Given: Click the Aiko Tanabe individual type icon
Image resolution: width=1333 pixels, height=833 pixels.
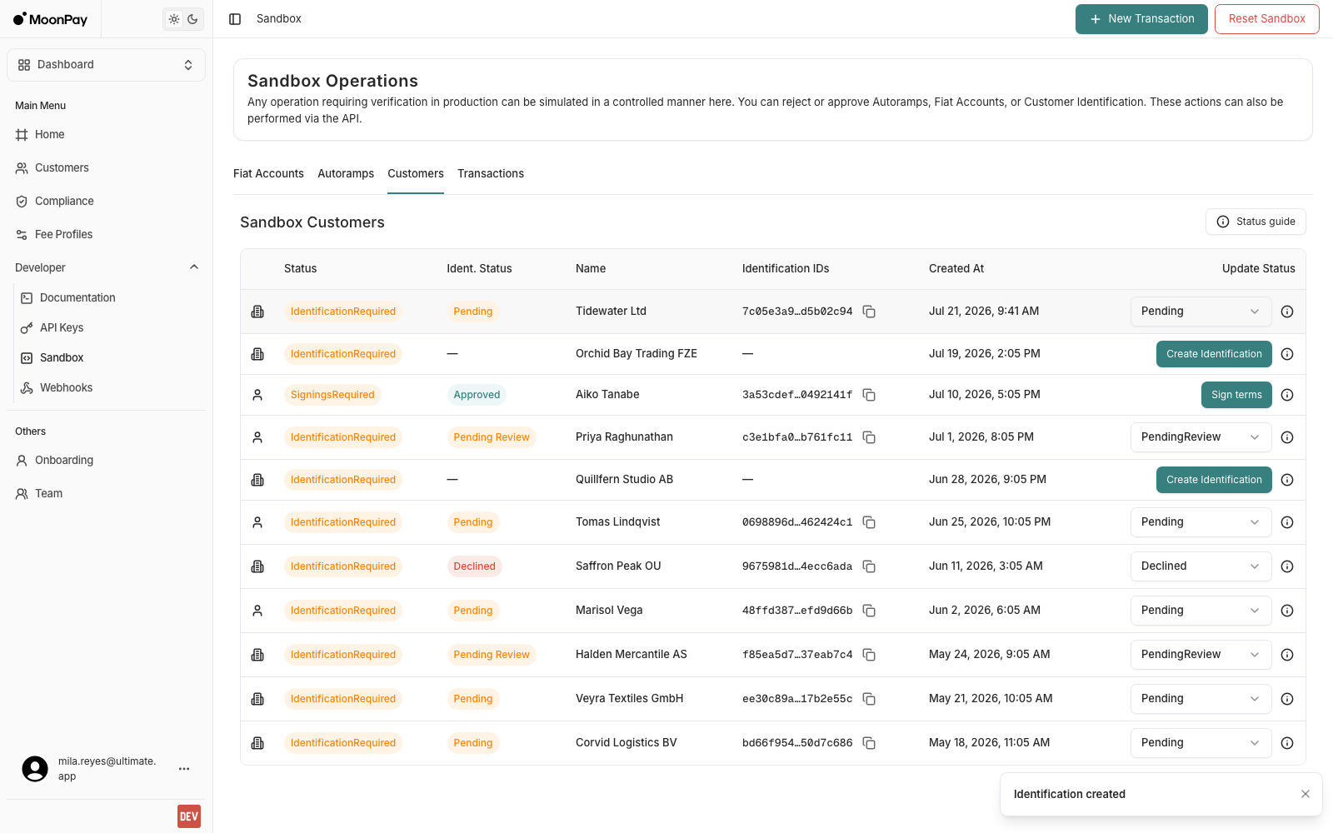Looking at the screenshot, I should click(257, 395).
